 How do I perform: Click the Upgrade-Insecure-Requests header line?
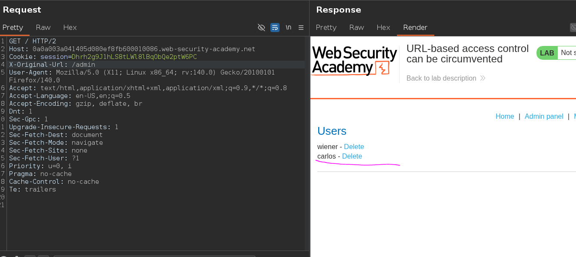click(63, 127)
